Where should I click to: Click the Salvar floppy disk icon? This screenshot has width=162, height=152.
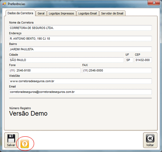[x=11, y=139]
